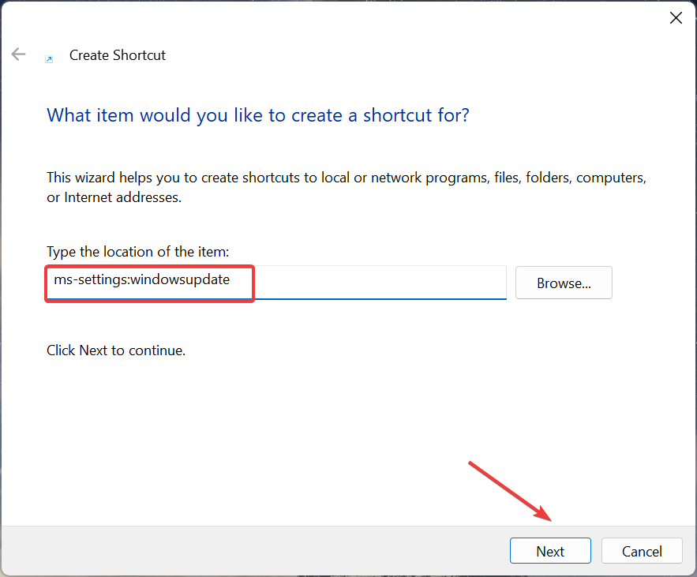Choose Cancel to dismiss the wizard
This screenshot has height=577, width=697.
coord(642,550)
